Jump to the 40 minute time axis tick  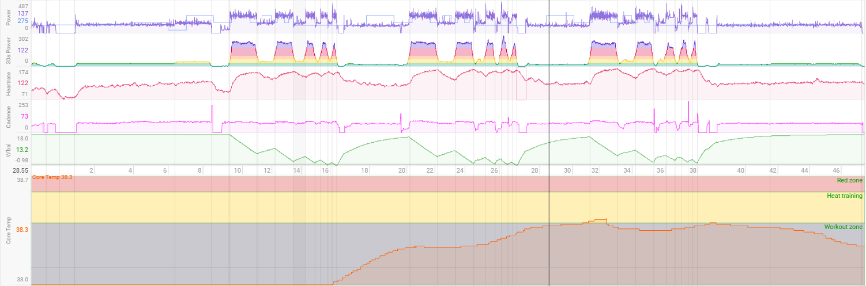[x=741, y=171]
